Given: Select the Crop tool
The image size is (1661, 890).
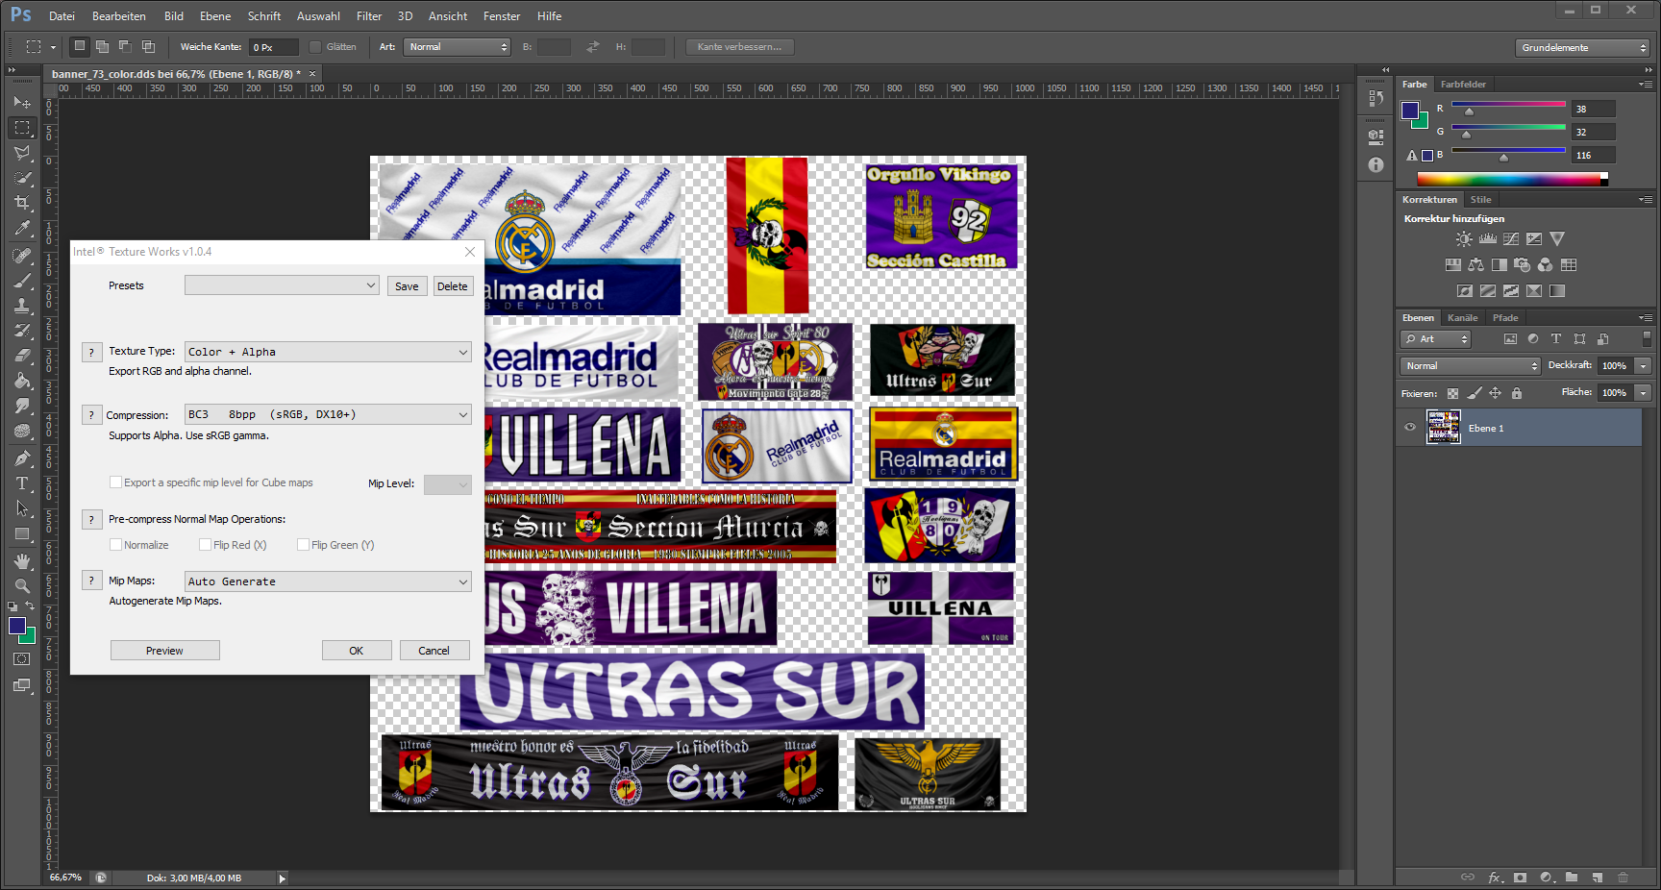Looking at the screenshot, I should click(x=22, y=203).
